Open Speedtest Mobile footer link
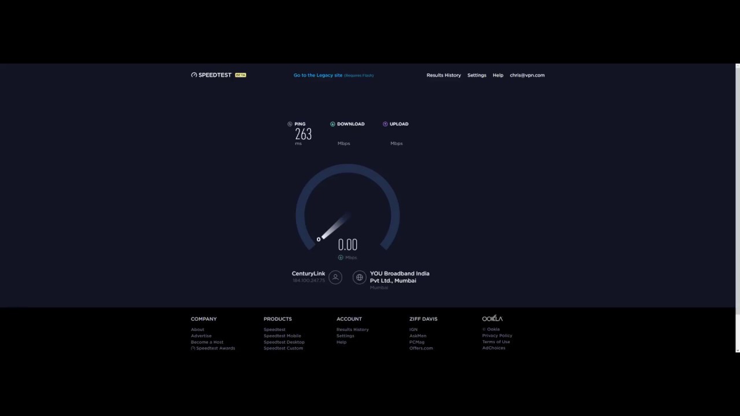The image size is (740, 416). pyautogui.click(x=282, y=336)
